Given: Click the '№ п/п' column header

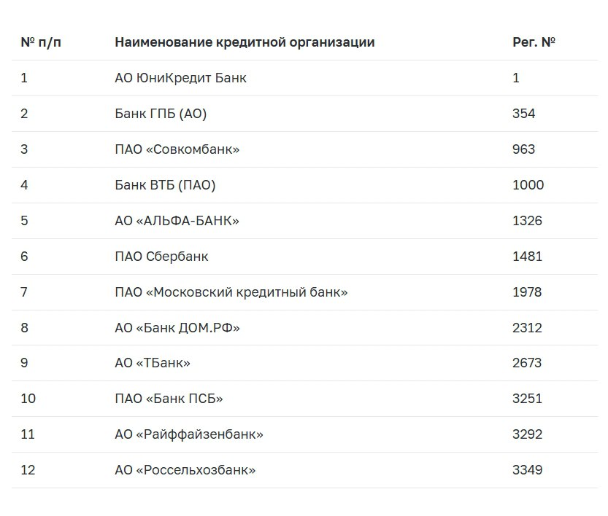Looking at the screenshot, I should [41, 42].
